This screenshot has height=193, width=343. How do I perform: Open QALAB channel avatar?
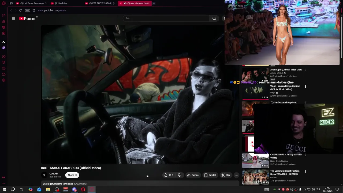pyautogui.click(x=44, y=175)
